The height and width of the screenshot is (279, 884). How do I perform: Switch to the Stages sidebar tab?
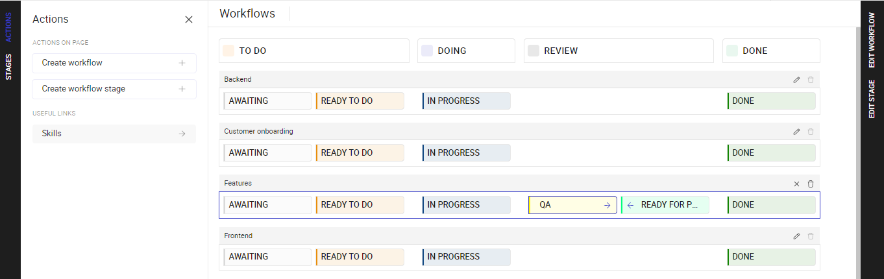[x=9, y=67]
